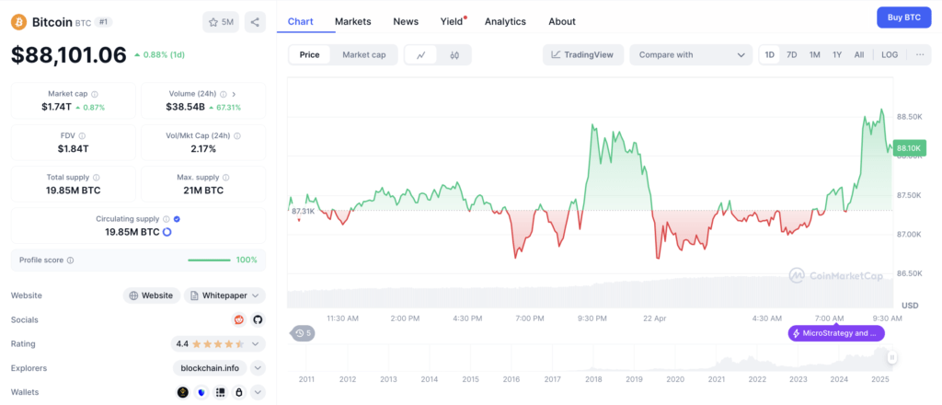Image resolution: width=942 pixels, height=405 pixels.
Task: Click the 87.31K opening price label
Action: pyautogui.click(x=304, y=211)
